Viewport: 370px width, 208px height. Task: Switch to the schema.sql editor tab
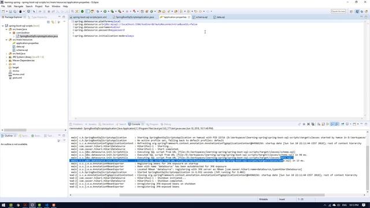pyautogui.click(x=201, y=17)
